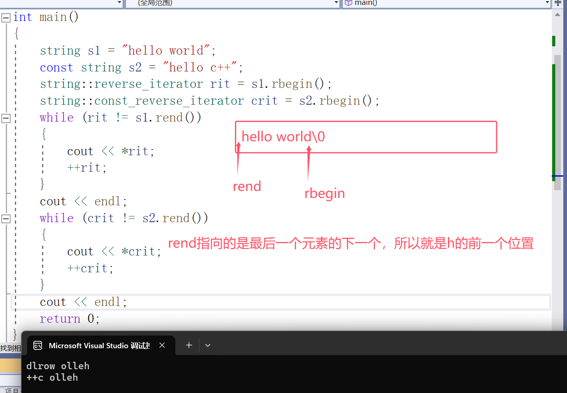This screenshot has width=567, height=393.
Task: Click the split editor window icon
Action: point(558,3)
